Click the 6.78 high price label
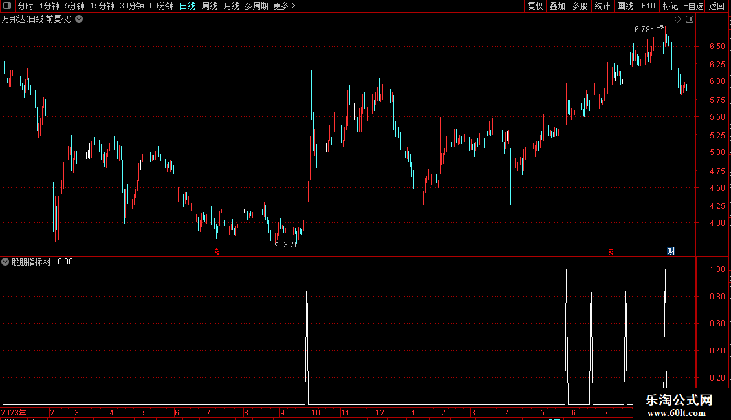Viewport: 731px width, 420px height. (x=642, y=29)
